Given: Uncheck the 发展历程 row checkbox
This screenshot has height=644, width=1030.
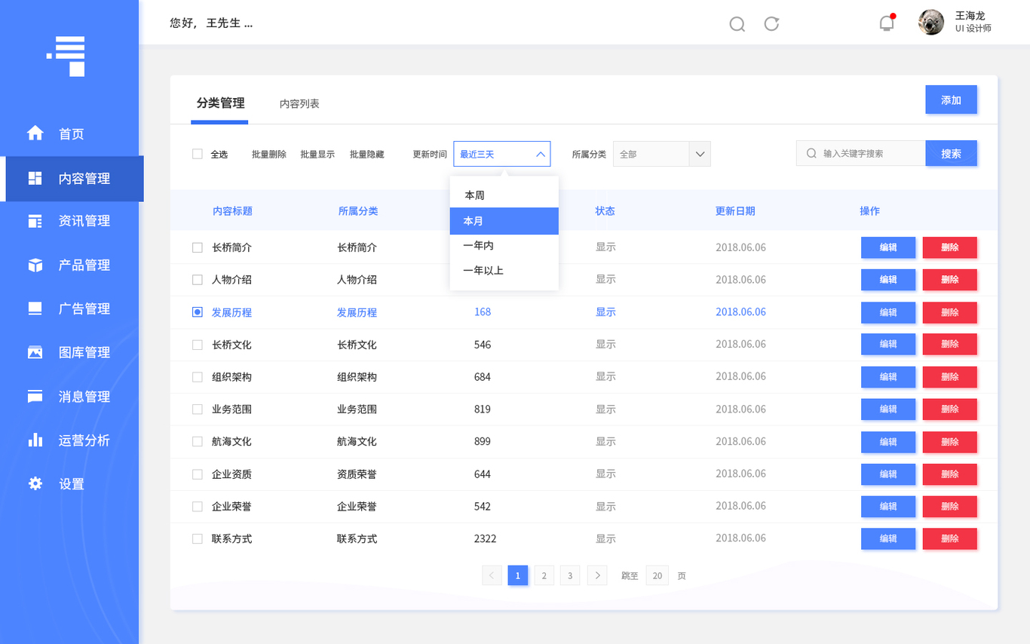Looking at the screenshot, I should click(198, 312).
